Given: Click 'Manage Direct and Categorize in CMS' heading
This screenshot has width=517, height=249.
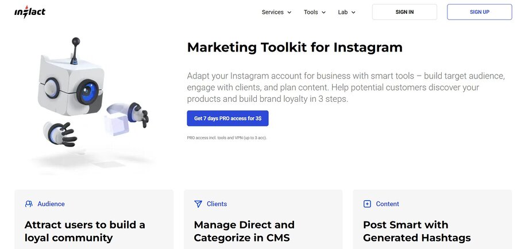Looking at the screenshot, I should point(244,231).
